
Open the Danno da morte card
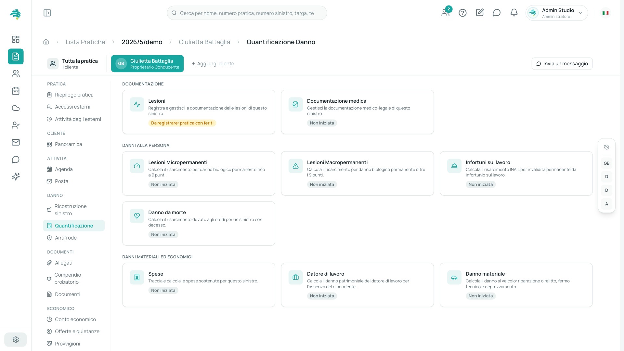click(x=199, y=224)
